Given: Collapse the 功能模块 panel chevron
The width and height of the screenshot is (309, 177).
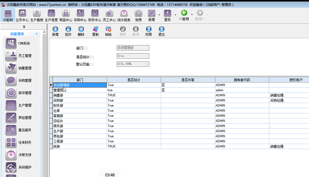Looking at the screenshot, I should pyautogui.click(x=37, y=34).
